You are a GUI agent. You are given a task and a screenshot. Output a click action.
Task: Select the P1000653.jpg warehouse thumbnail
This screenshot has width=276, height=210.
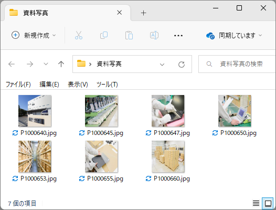click(x=35, y=156)
